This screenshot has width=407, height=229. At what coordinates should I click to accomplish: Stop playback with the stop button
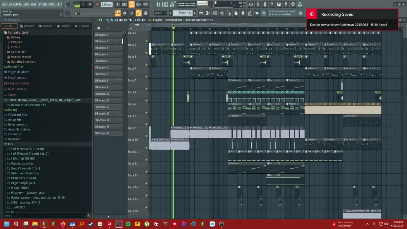(x=90, y=4)
